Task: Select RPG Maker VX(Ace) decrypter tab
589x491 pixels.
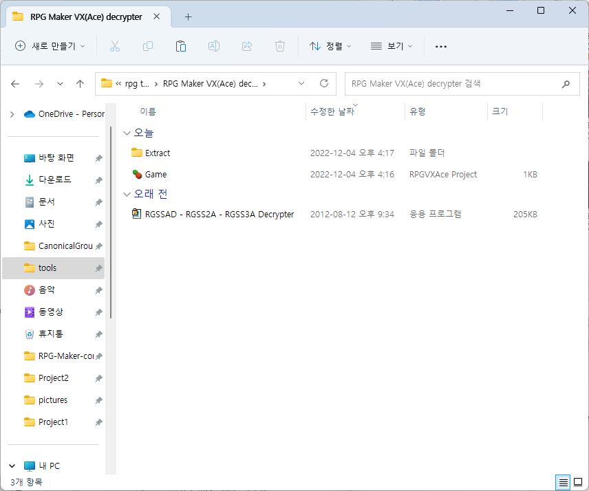Action: point(86,17)
